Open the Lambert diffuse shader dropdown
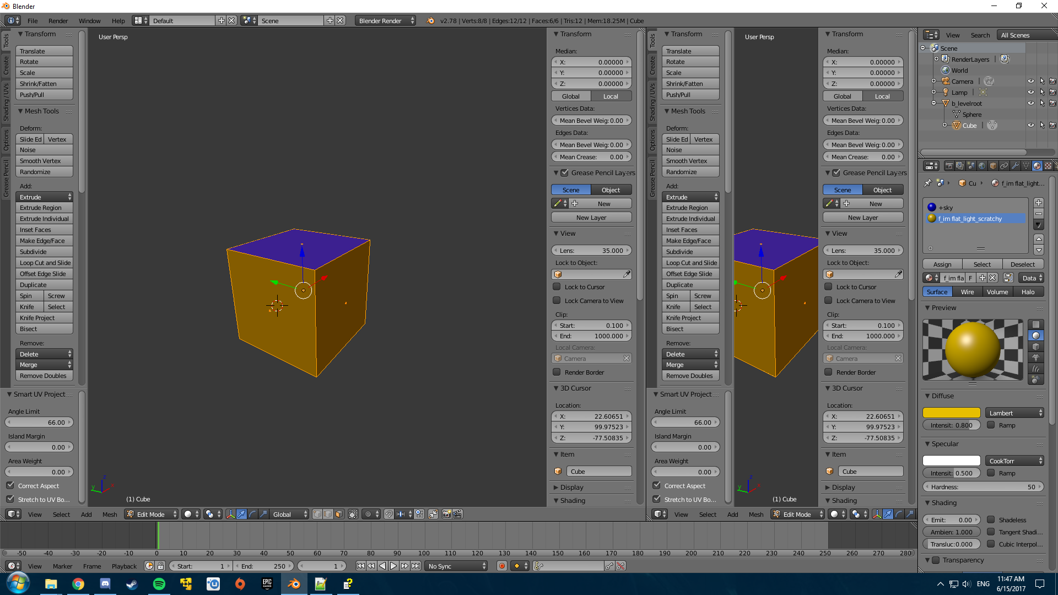1058x595 pixels. click(1014, 412)
